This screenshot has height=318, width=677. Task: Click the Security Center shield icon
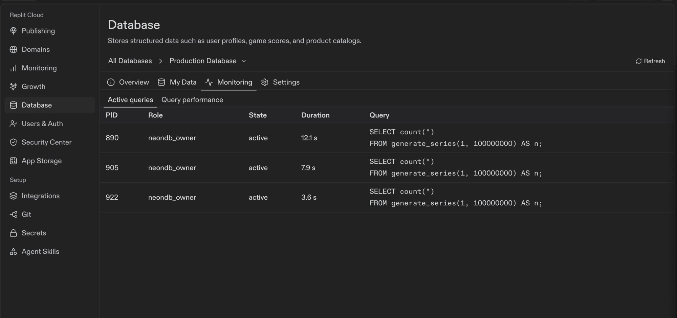(13, 142)
